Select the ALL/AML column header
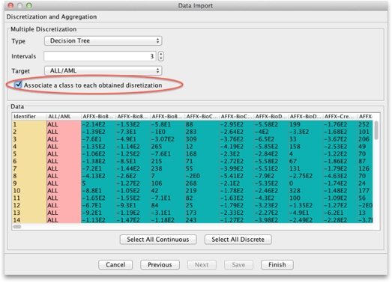Image resolution: width=392 pixels, height=283 pixels. [x=64, y=116]
